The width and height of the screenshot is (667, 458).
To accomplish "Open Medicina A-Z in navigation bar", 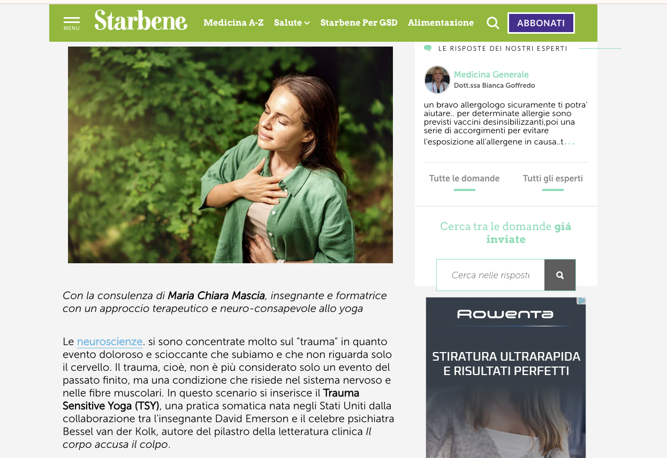I will tap(233, 22).
